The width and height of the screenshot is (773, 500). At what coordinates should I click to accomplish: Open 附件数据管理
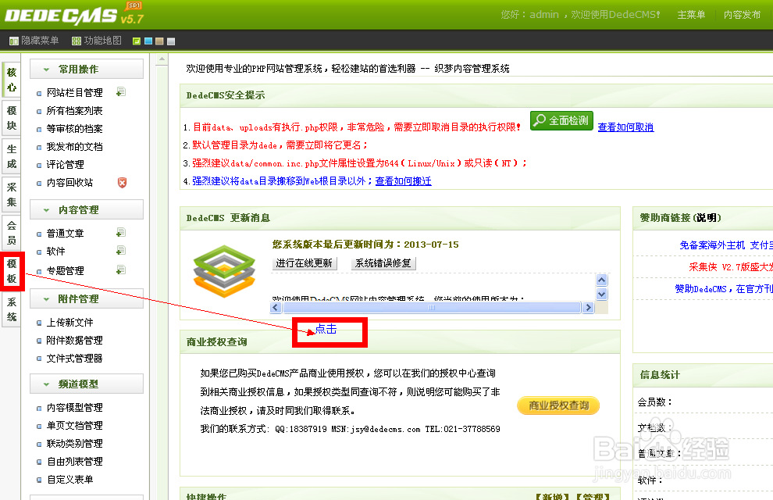tap(74, 341)
